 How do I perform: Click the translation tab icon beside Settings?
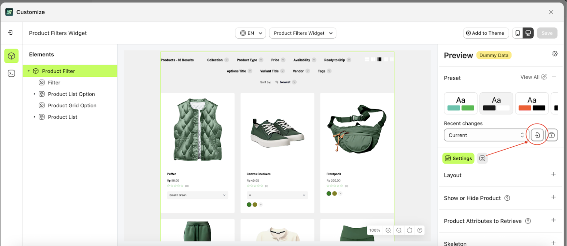482,158
